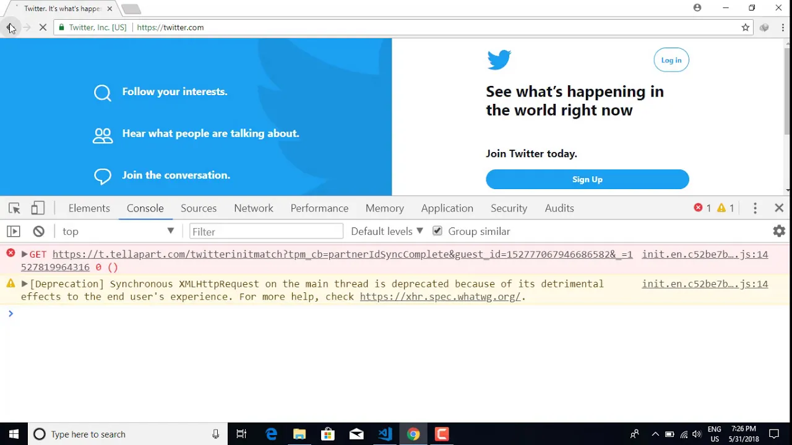Expand the Deprecation warning message

click(24, 284)
